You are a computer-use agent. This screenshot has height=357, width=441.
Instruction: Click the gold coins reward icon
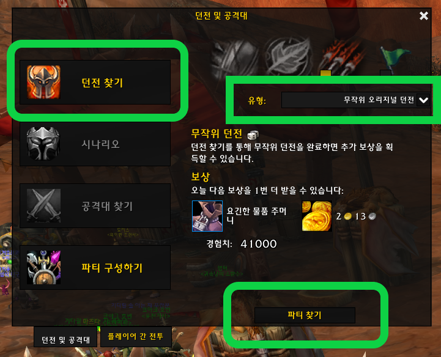point(317,216)
